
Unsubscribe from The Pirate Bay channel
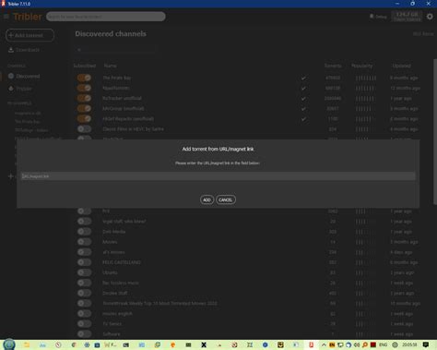(x=84, y=78)
